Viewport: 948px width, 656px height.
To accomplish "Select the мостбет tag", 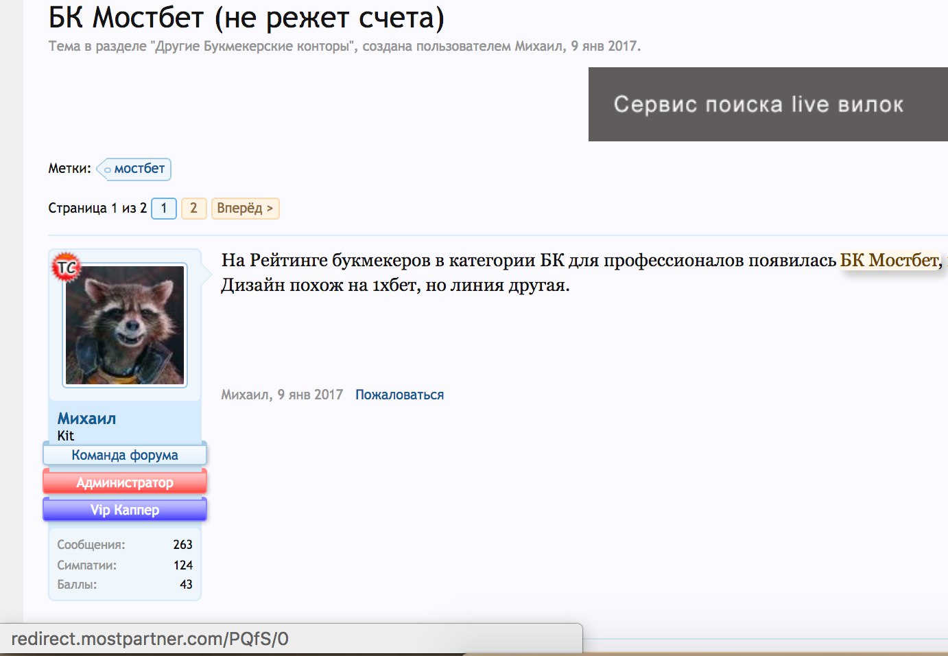I will pyautogui.click(x=139, y=169).
